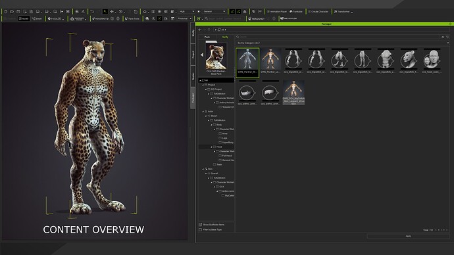Viewport: 454px width, 255px height.
Task: Open the Substance Painter plugin button
Action: pos(77,18)
